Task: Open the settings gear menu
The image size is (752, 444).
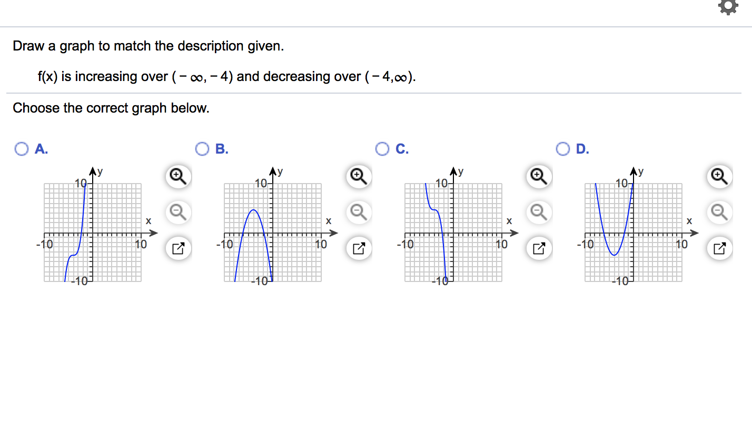Action: [x=729, y=7]
